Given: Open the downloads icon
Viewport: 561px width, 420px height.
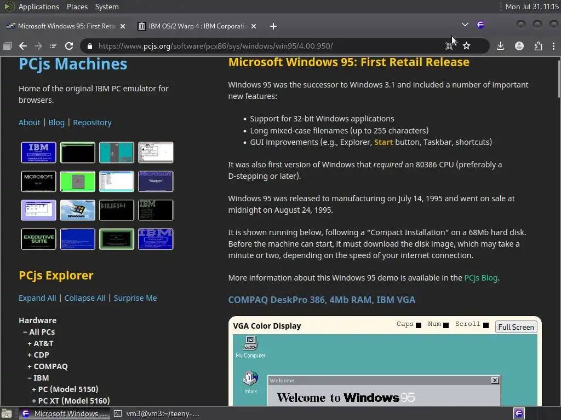Looking at the screenshot, I should 501,46.
